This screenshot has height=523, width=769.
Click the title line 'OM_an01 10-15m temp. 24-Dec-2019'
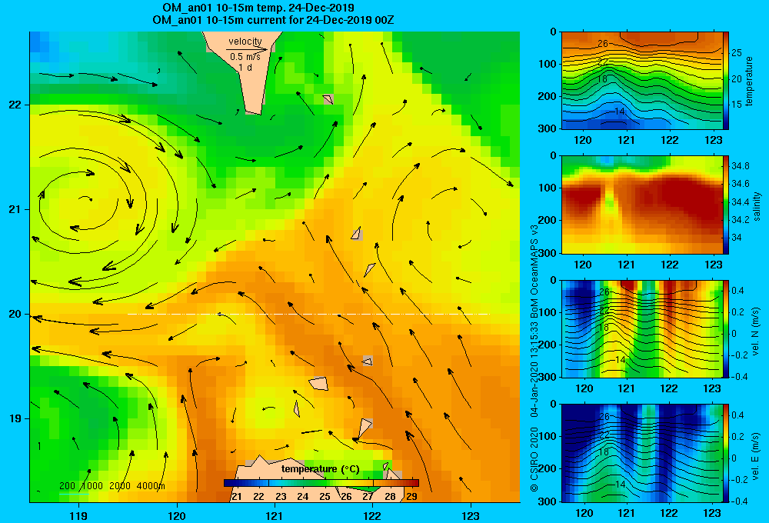(x=258, y=8)
